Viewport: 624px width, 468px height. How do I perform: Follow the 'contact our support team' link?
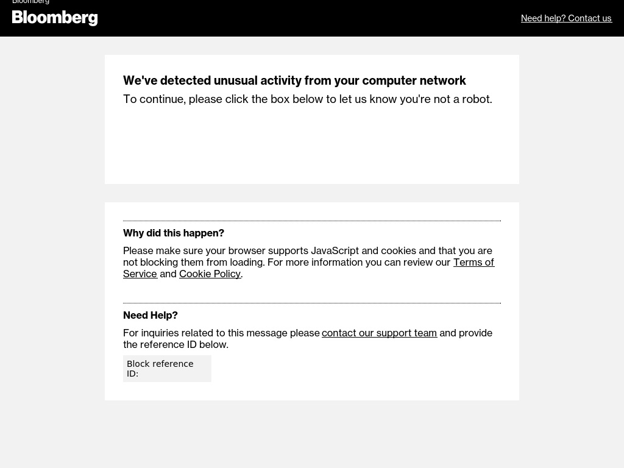379,333
